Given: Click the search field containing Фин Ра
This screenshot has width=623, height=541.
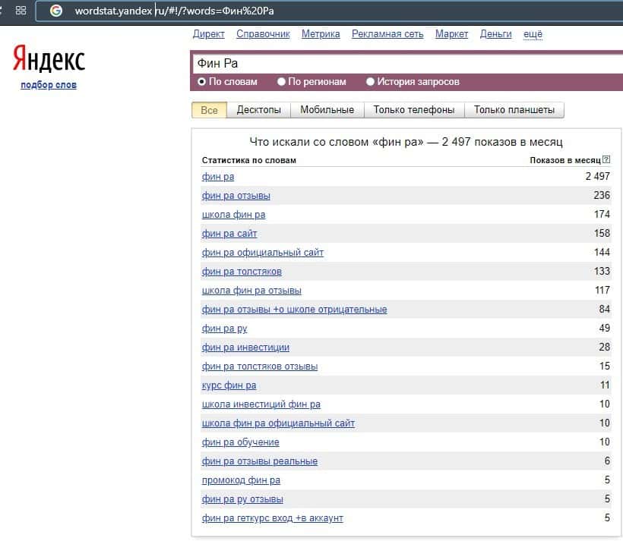Looking at the screenshot, I should (403, 64).
